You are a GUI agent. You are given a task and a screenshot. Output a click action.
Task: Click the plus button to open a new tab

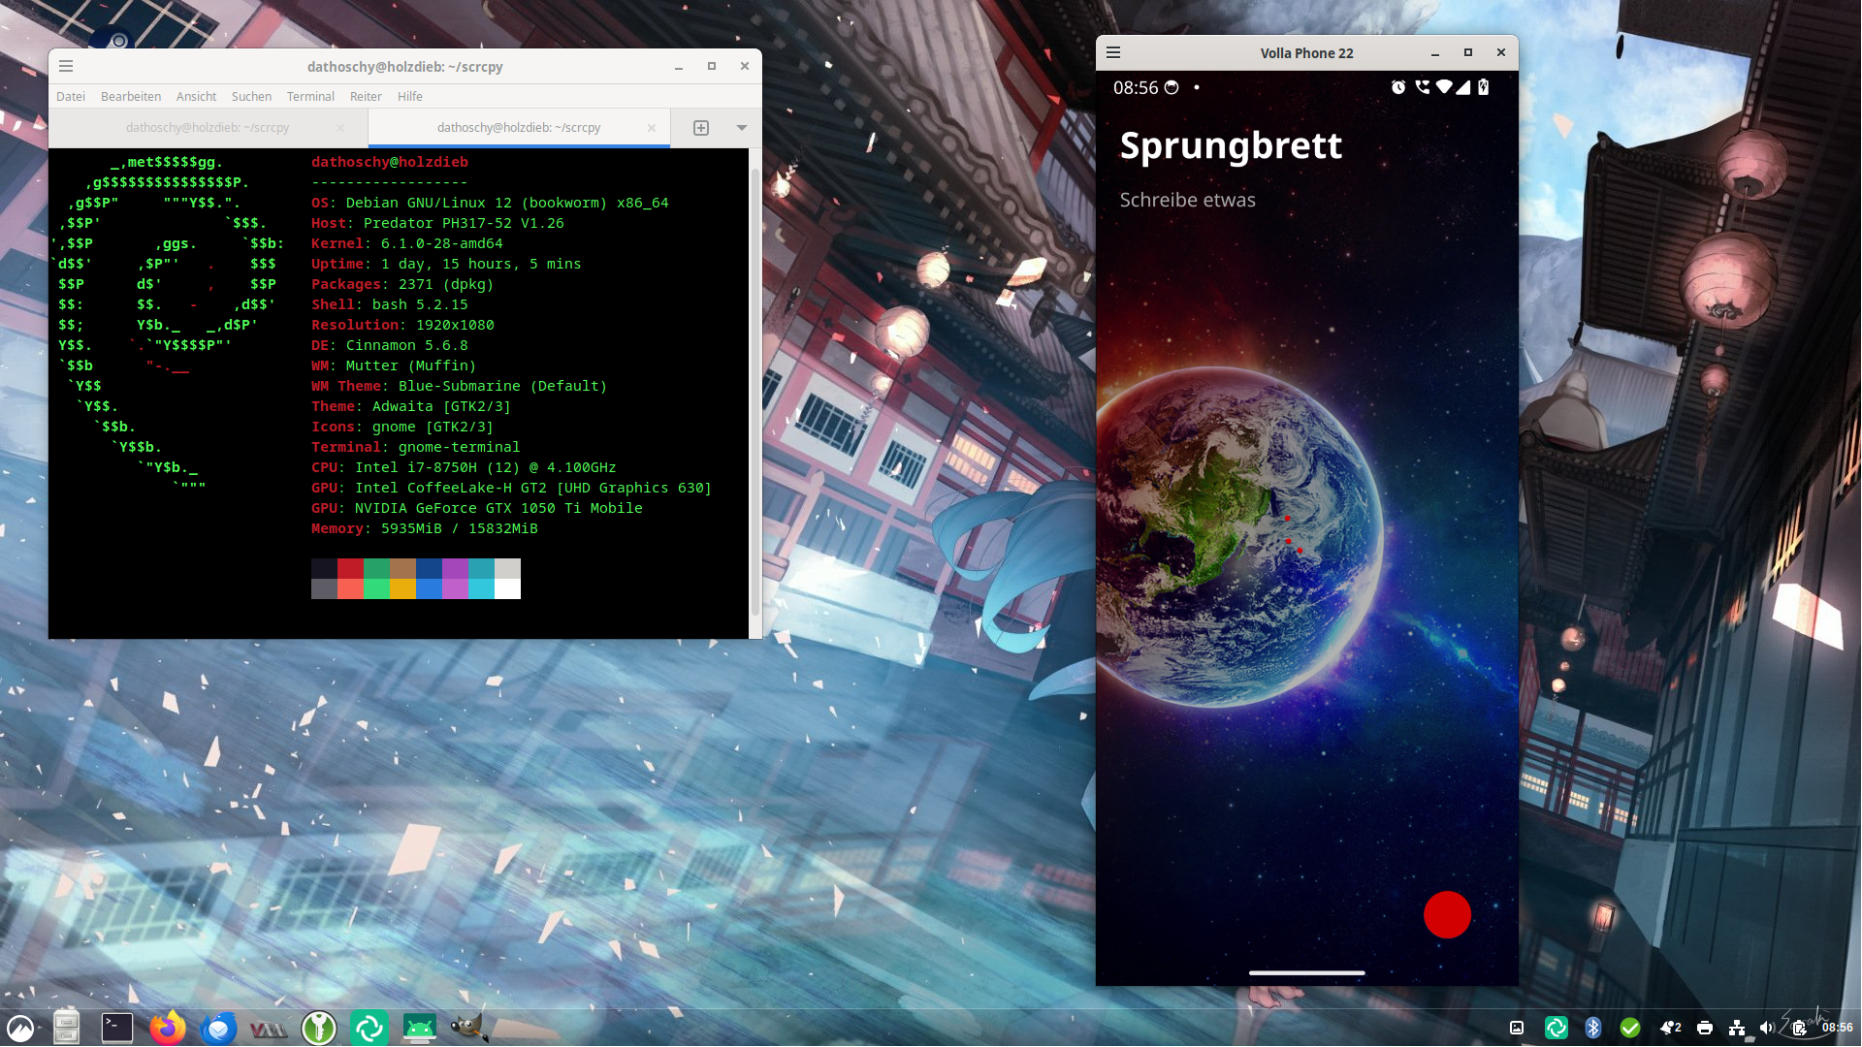click(700, 127)
